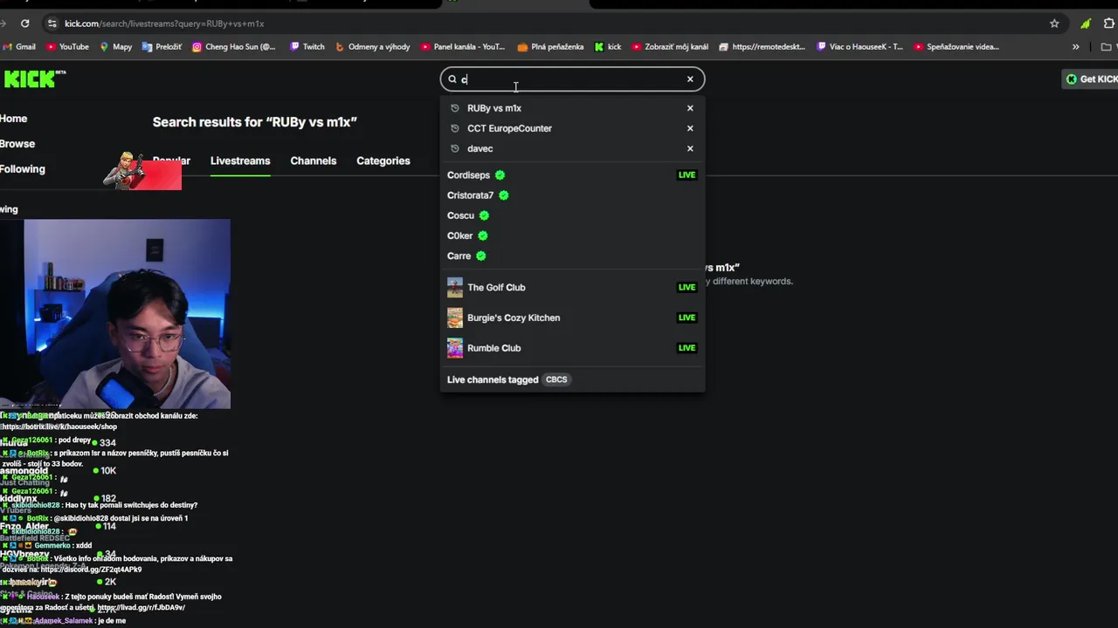Click Rumble Club thumbnail
The image size is (1118, 628).
pyautogui.click(x=455, y=348)
